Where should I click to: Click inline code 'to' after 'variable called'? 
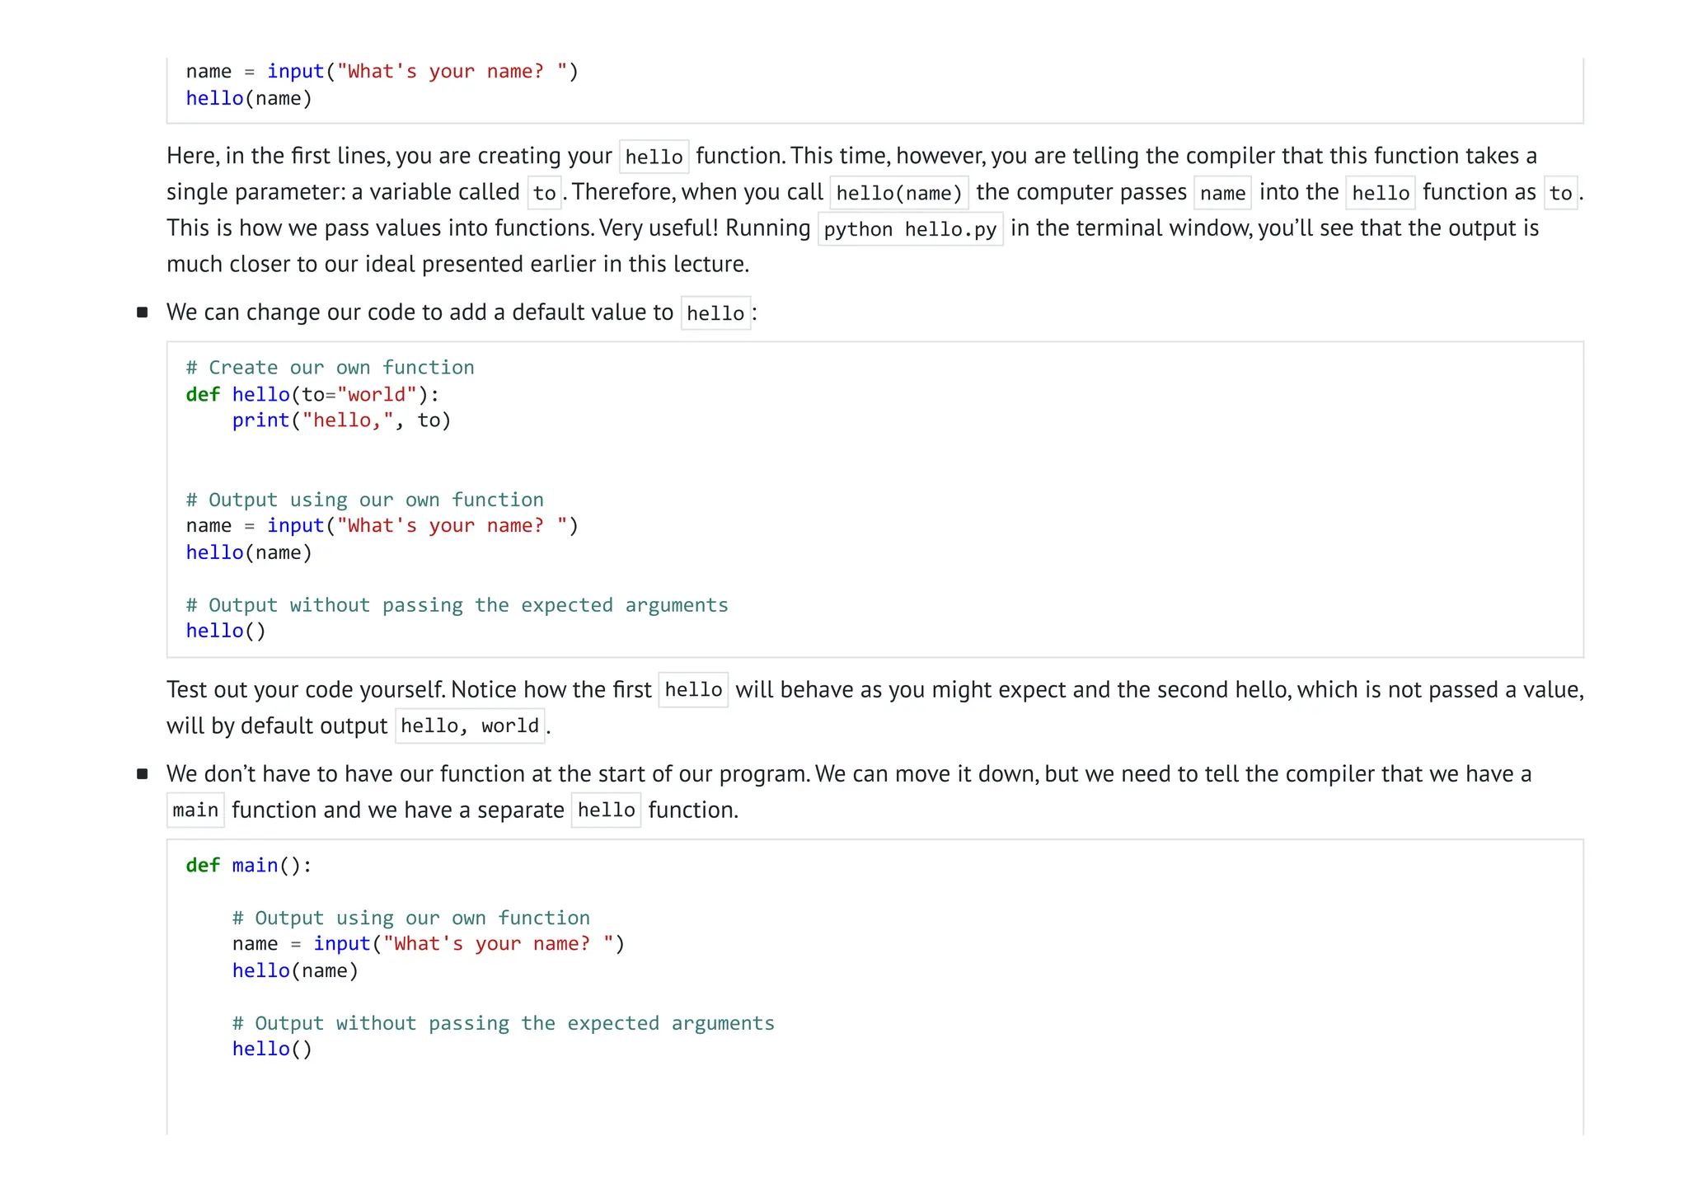click(544, 193)
